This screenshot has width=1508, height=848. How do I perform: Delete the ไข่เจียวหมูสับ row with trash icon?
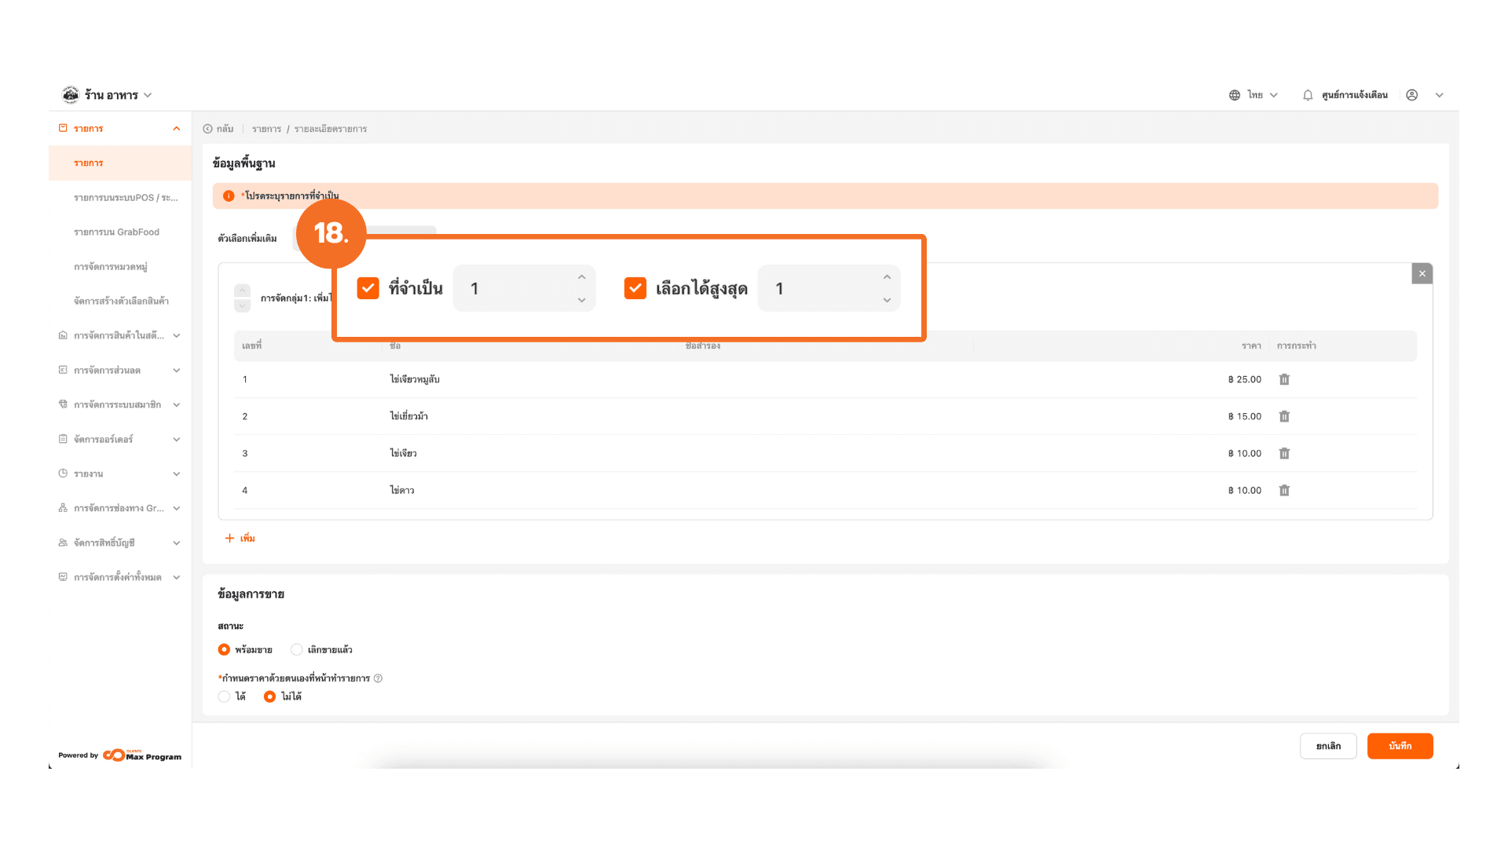[x=1284, y=379]
